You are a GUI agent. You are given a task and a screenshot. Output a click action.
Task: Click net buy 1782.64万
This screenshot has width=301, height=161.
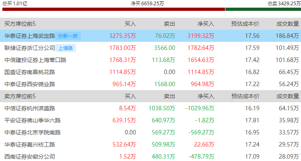[201, 48]
